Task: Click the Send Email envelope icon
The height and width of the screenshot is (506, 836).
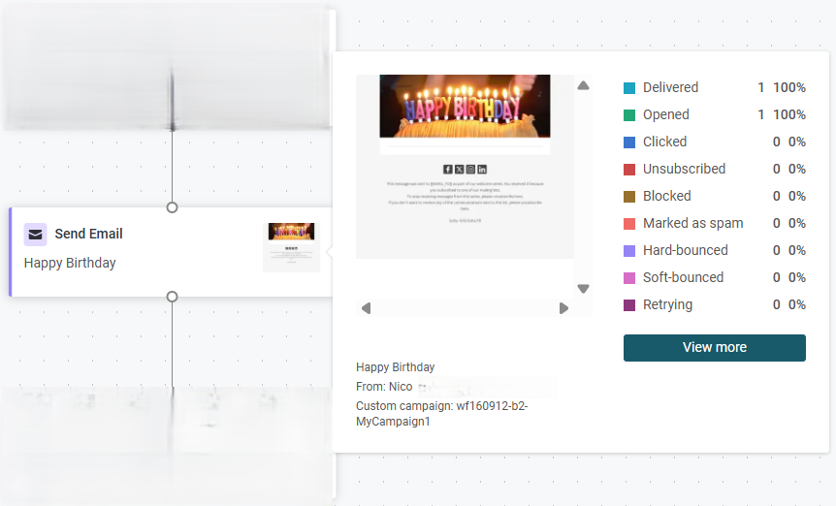Action: pyautogui.click(x=35, y=235)
